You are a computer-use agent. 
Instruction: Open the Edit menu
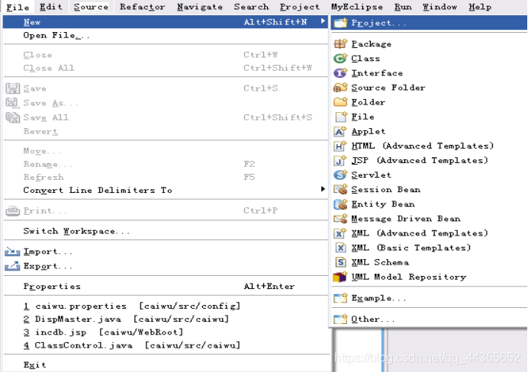coord(51,7)
